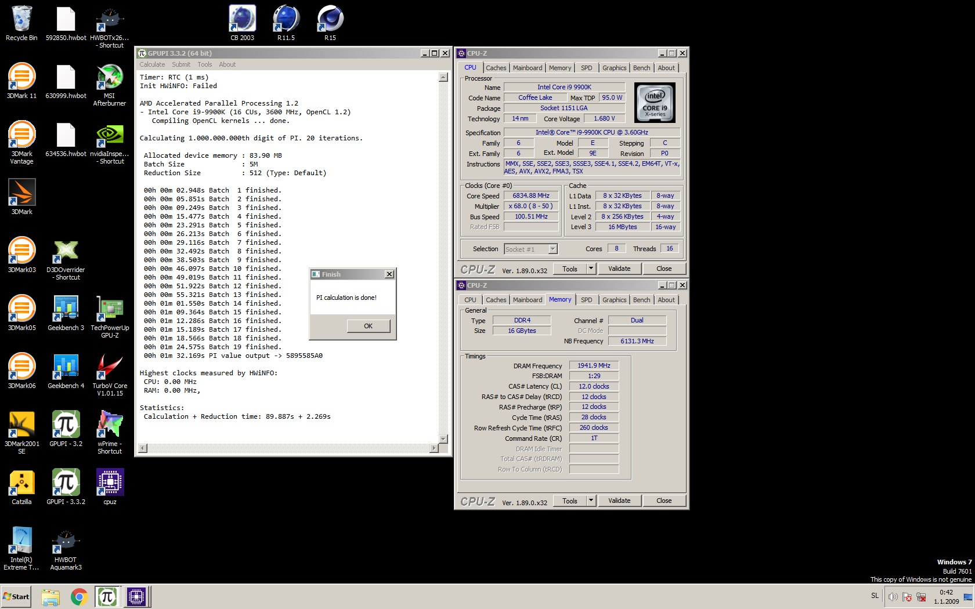This screenshot has width=975, height=609.
Task: Switch to CPU-Z taskbar button
Action: pyautogui.click(x=136, y=597)
